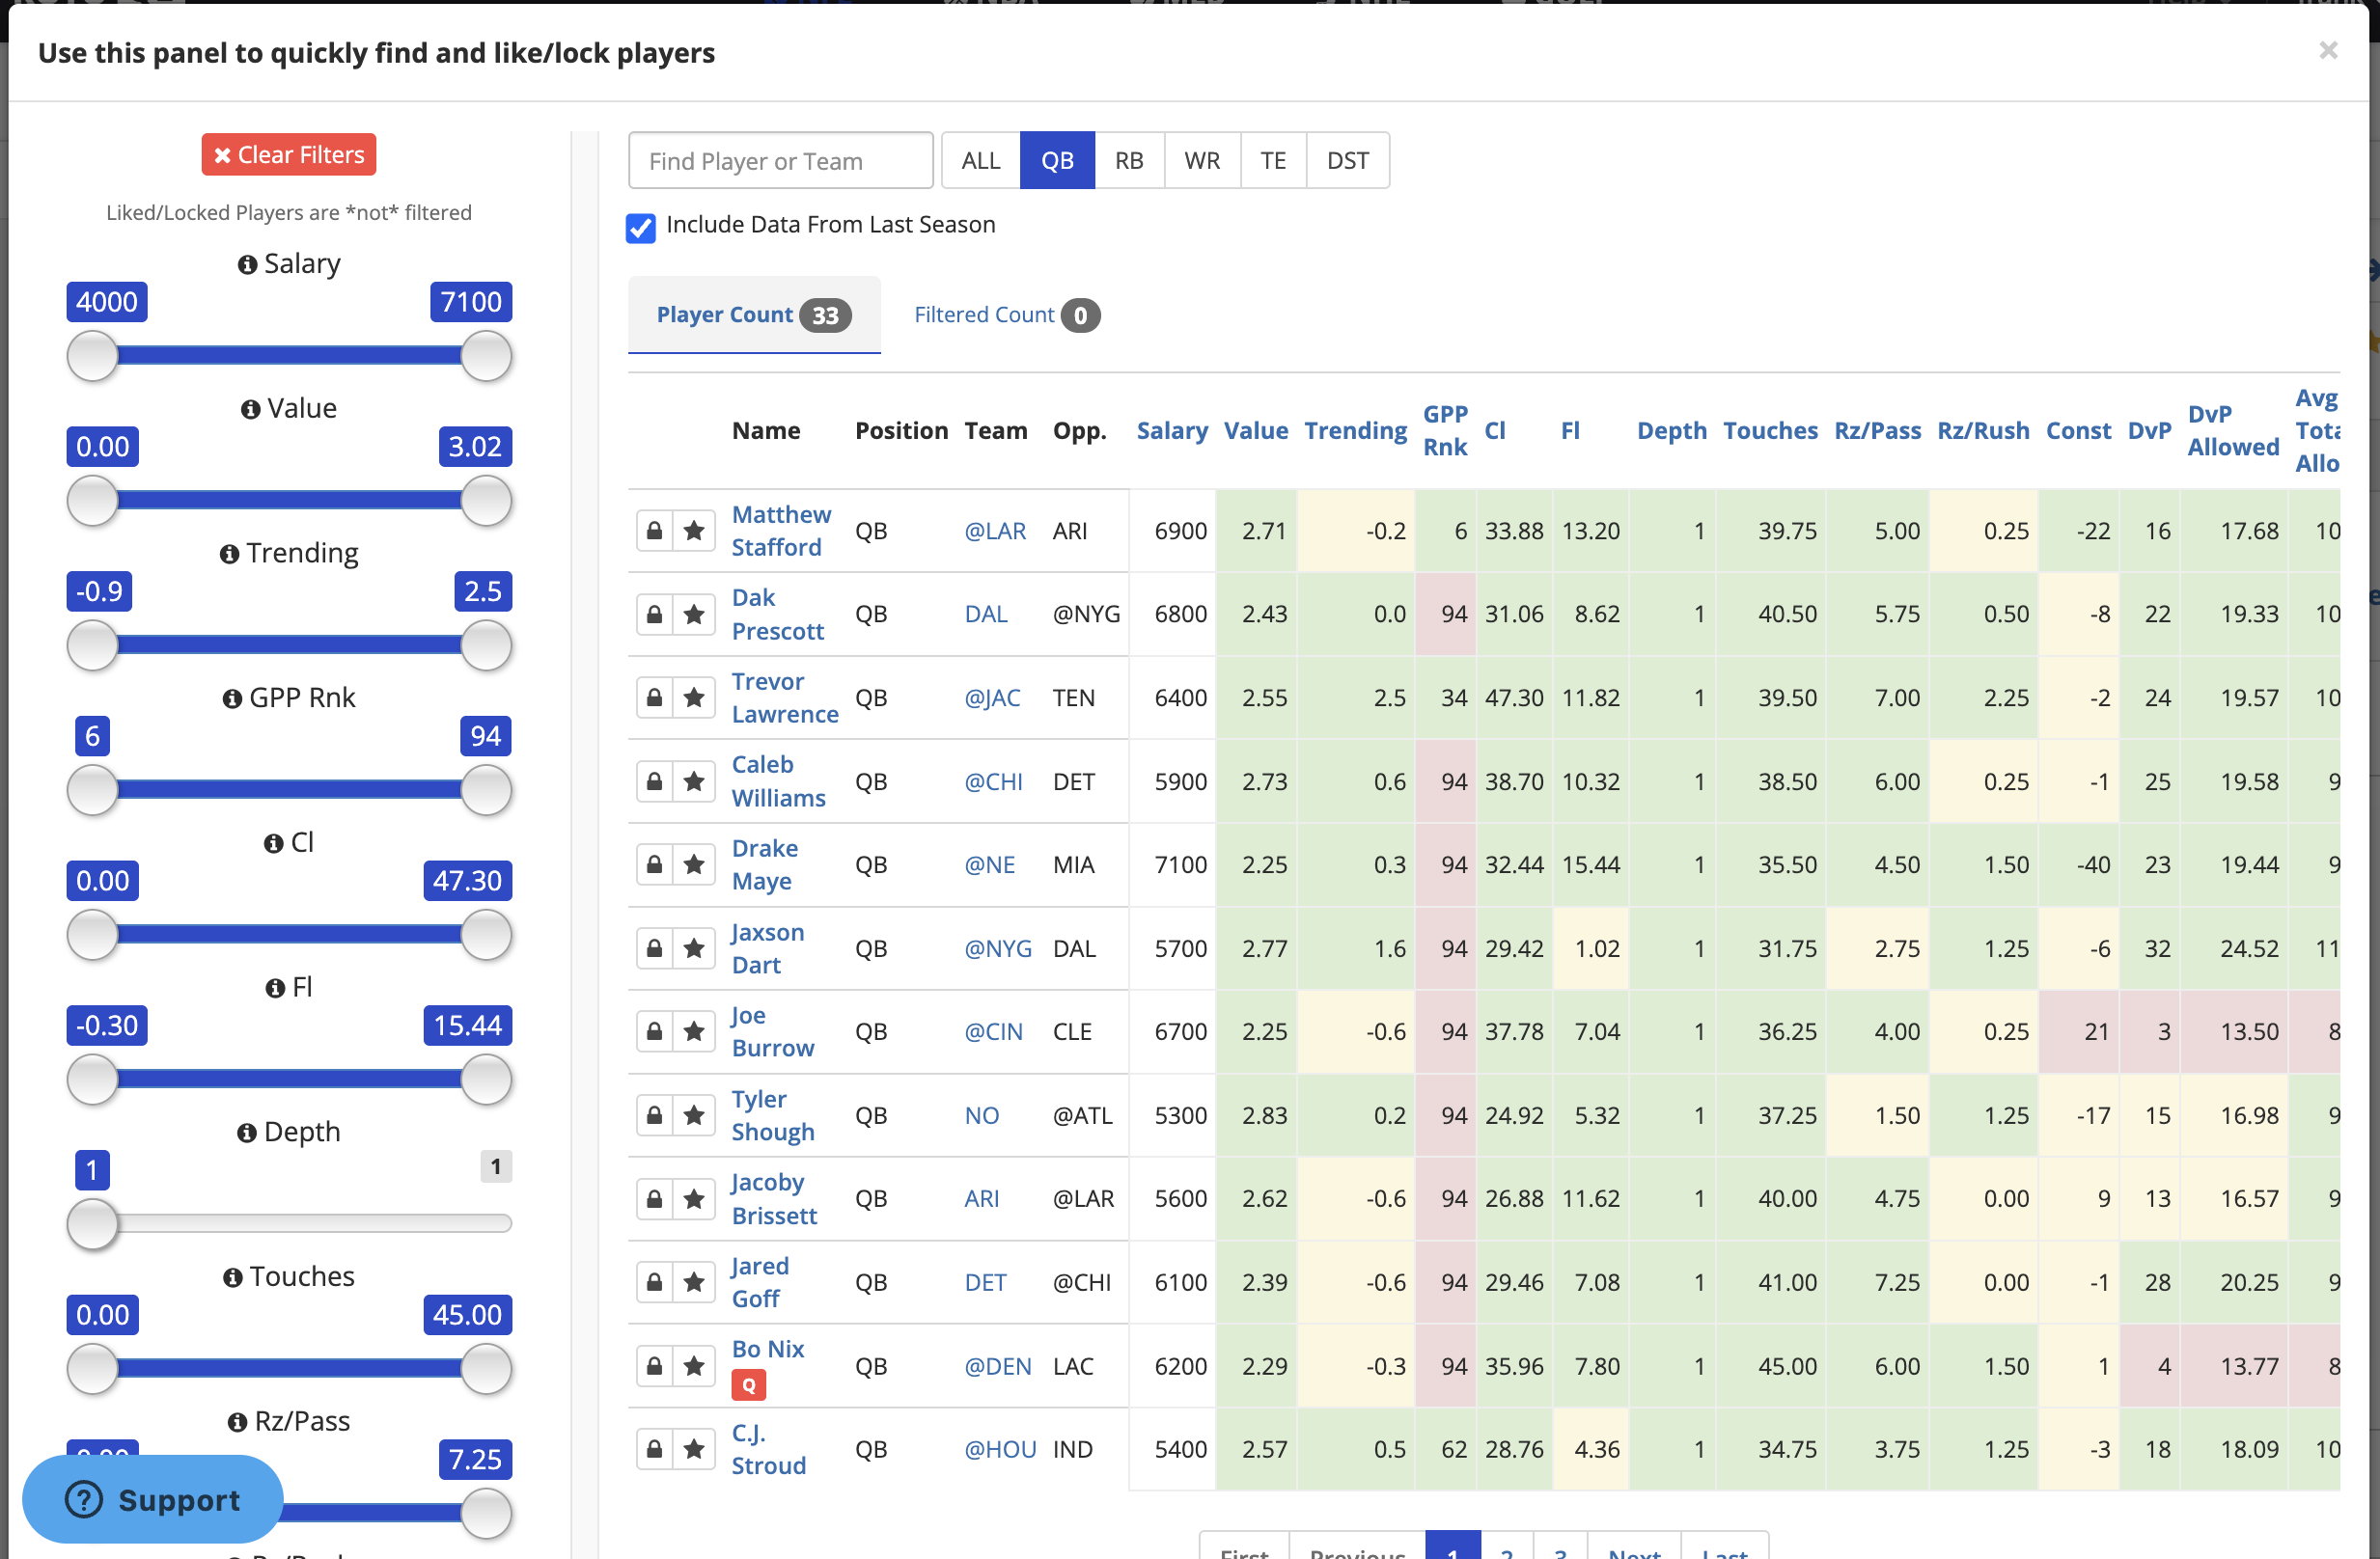Close the player finder panel

coord(2328,50)
